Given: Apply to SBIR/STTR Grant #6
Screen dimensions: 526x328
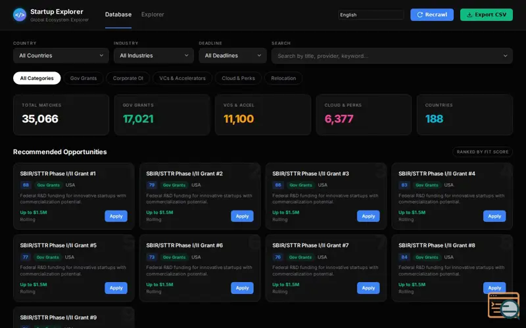Looking at the screenshot, I should coord(242,288).
